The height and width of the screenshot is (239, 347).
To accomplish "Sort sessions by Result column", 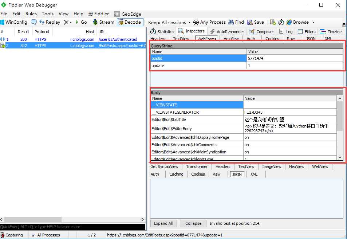I will click(x=23, y=32).
